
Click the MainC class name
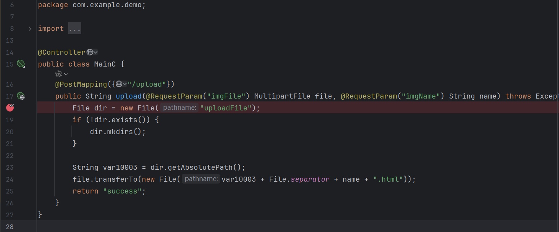pyautogui.click(x=105, y=64)
